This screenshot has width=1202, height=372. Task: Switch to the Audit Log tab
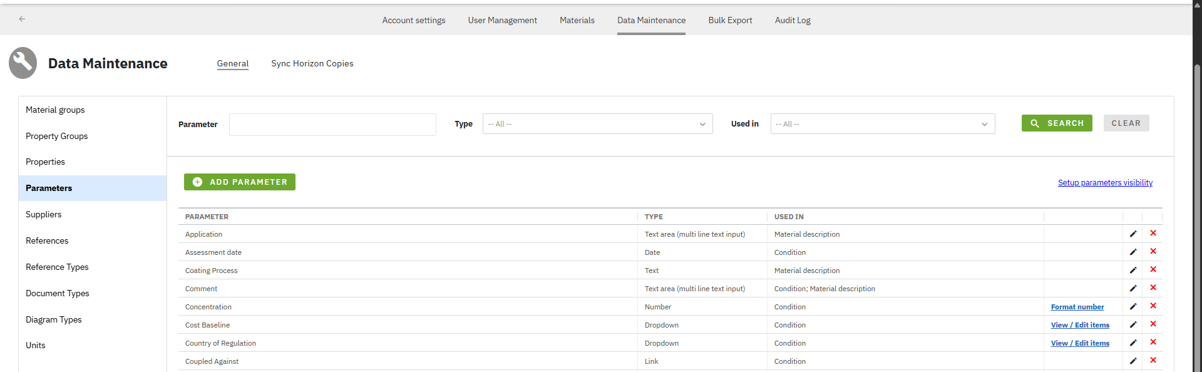tap(792, 20)
